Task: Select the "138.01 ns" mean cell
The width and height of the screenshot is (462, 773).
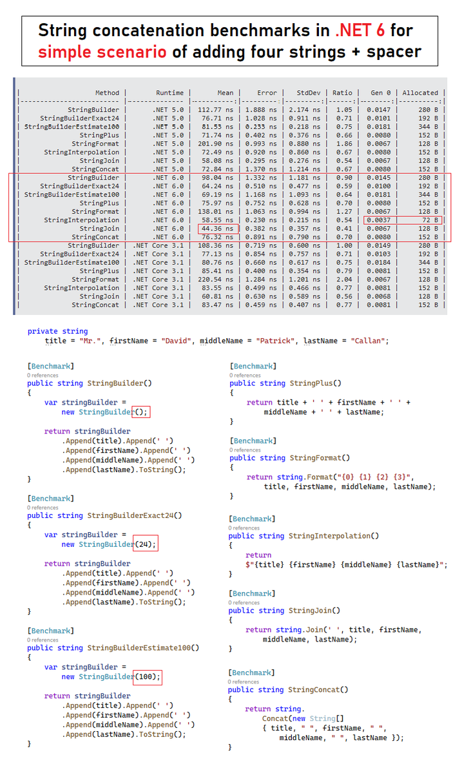Action: 217,211
